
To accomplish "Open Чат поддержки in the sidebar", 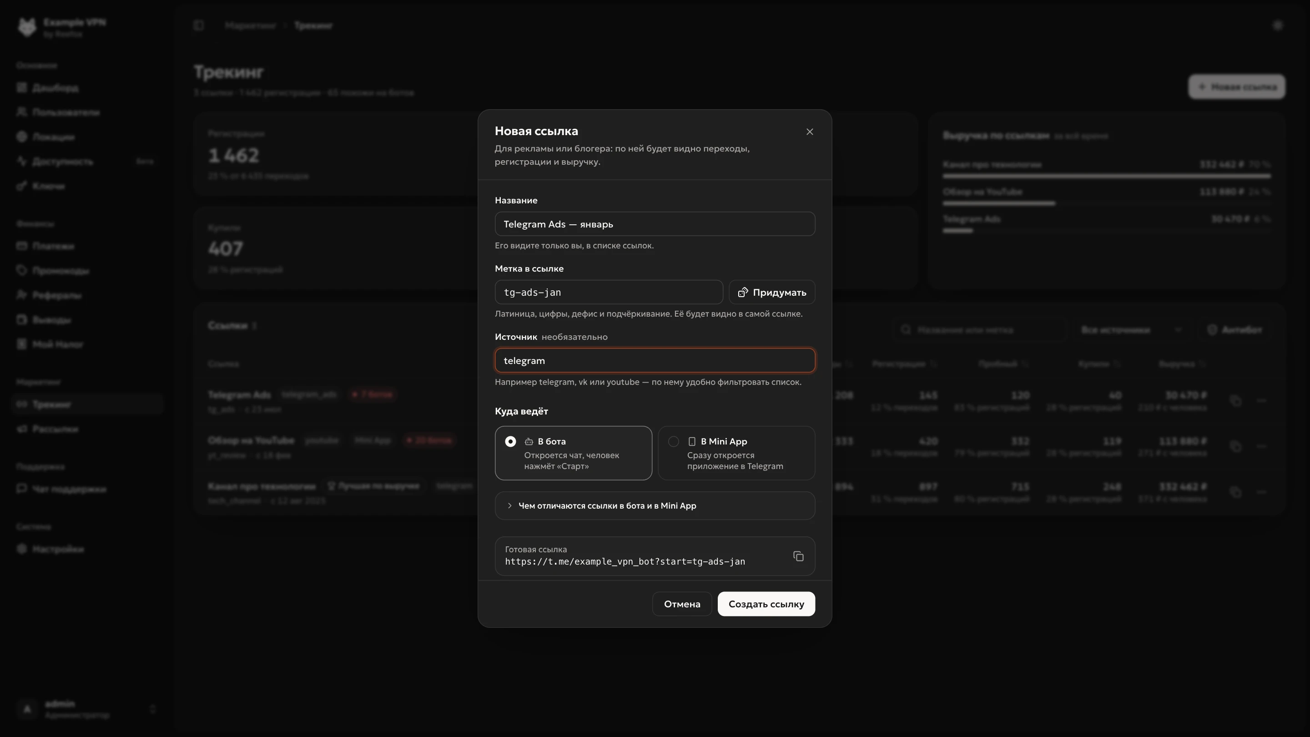I will 86,490.
